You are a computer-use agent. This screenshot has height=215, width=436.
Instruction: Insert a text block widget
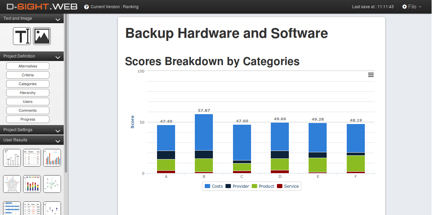[22, 36]
